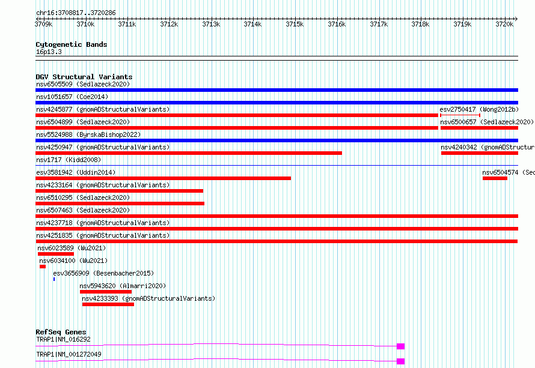Select nsv6510295 (Sedlazeck2020) label

click(83, 198)
